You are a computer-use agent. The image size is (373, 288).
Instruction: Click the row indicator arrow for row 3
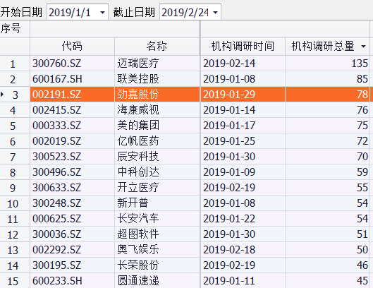click(x=2, y=95)
